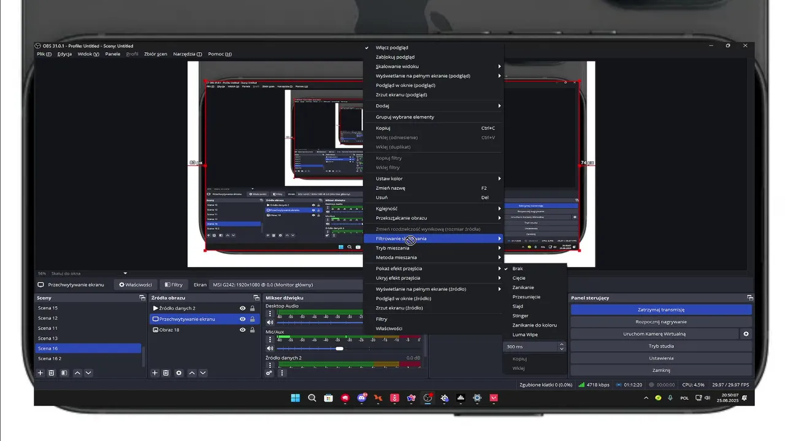The height and width of the screenshot is (441, 785).
Task: Open Microsoft Store icon on taskbar
Action: click(x=328, y=398)
